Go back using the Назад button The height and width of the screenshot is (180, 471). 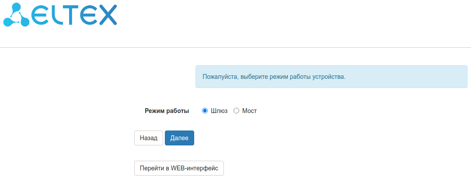point(149,138)
